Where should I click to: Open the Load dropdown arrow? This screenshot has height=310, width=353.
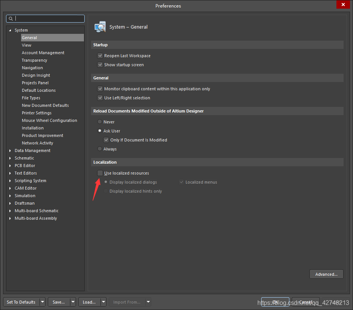point(103,302)
